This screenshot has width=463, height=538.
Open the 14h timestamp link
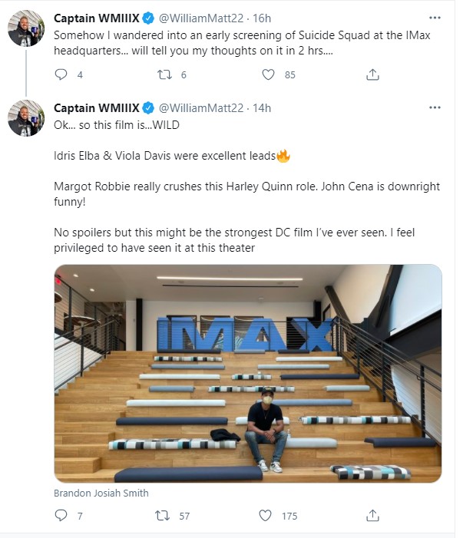tap(262, 108)
